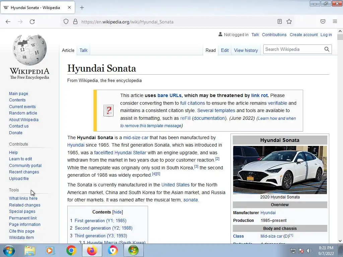Screen dimensions: 343x257
Task: Open Google Chrome from the taskbar
Action: coord(71,250)
